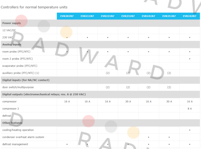Select the EVK231N7 model header

(128, 16)
